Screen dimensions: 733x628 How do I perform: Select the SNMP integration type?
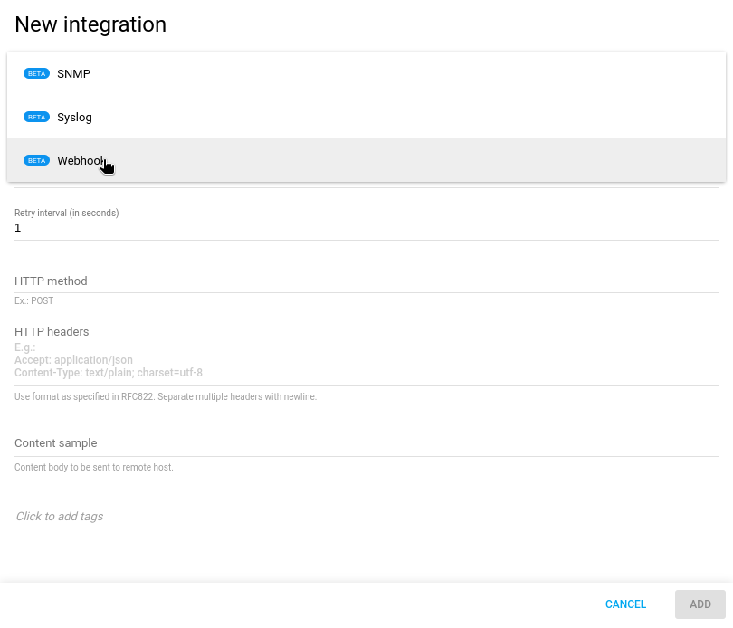pos(74,73)
